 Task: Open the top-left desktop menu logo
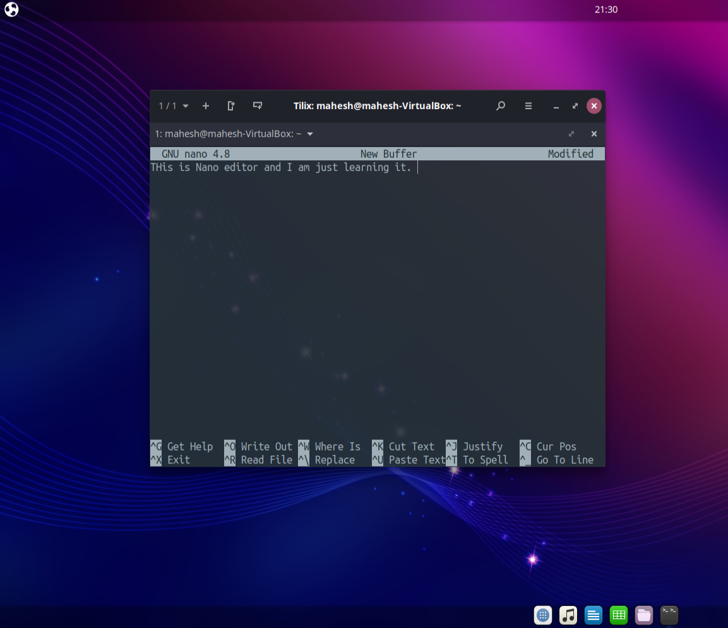[11, 9]
